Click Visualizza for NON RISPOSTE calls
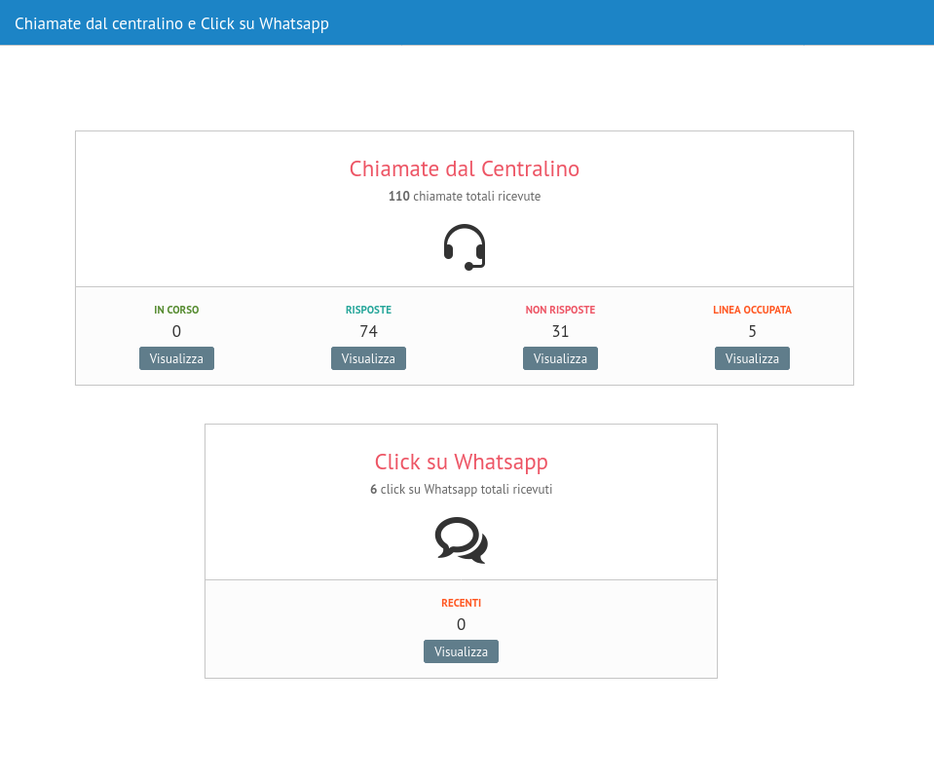This screenshot has width=934, height=779. point(560,358)
